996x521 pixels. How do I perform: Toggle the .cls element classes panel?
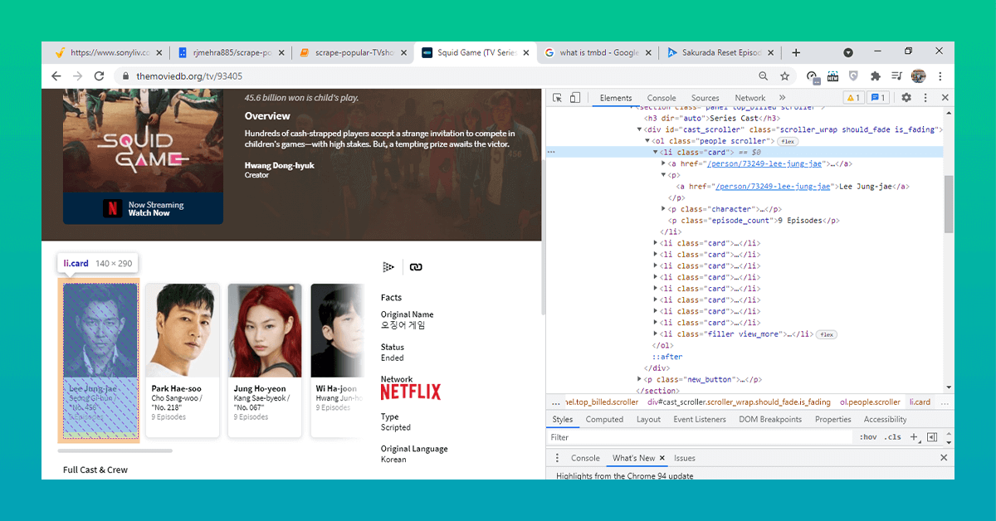click(x=893, y=437)
